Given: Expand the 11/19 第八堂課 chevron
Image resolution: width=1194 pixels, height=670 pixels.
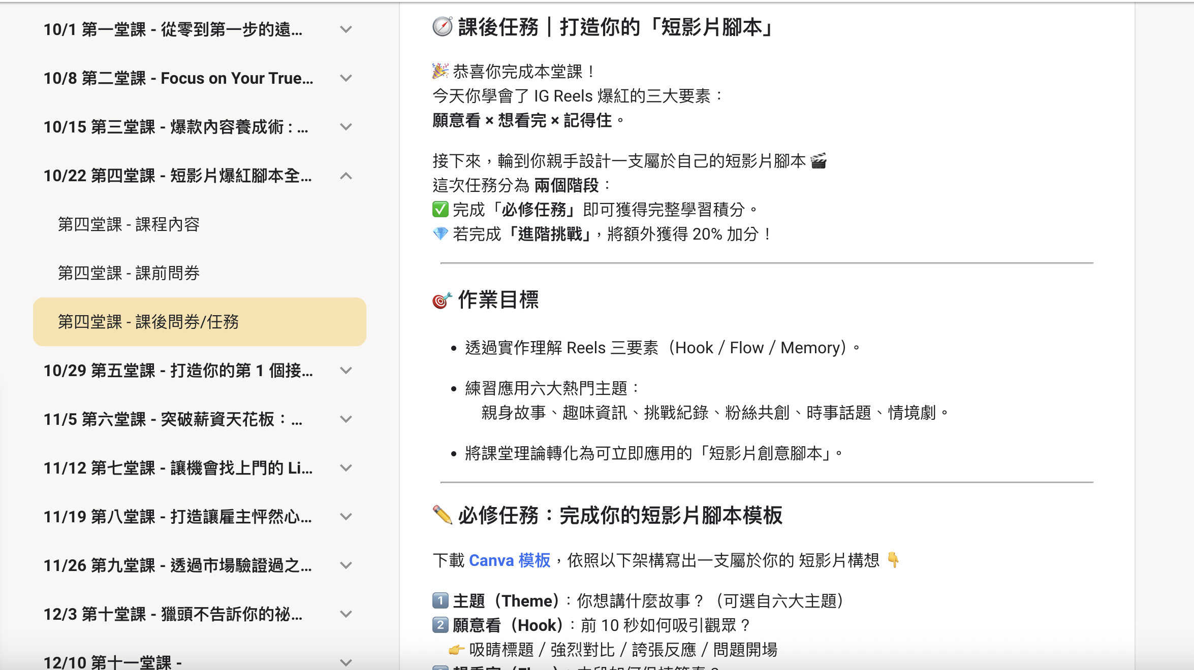Looking at the screenshot, I should (x=346, y=517).
